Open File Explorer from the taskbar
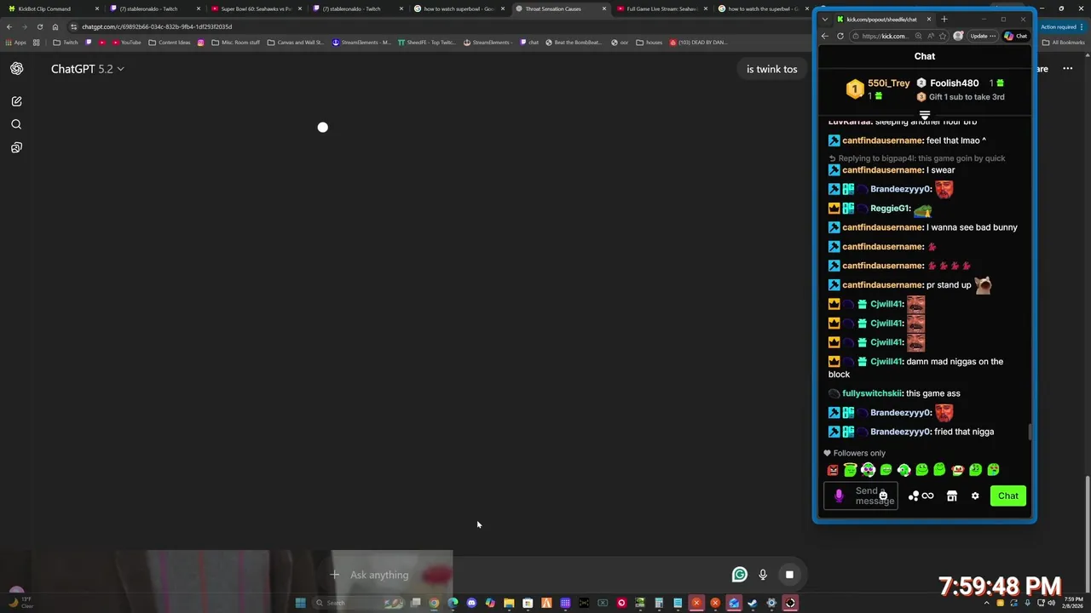The width and height of the screenshot is (1091, 613). point(509,603)
